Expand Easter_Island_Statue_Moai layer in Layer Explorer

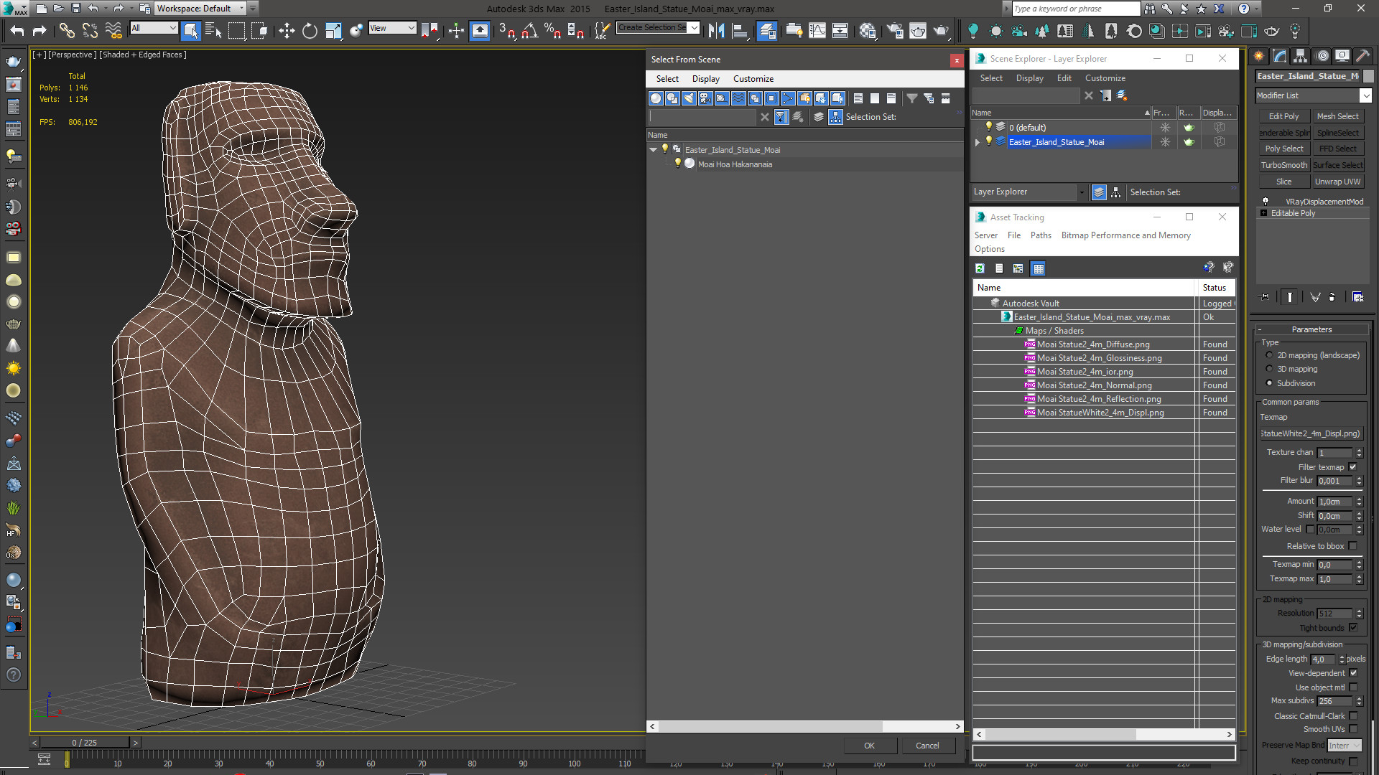point(978,142)
